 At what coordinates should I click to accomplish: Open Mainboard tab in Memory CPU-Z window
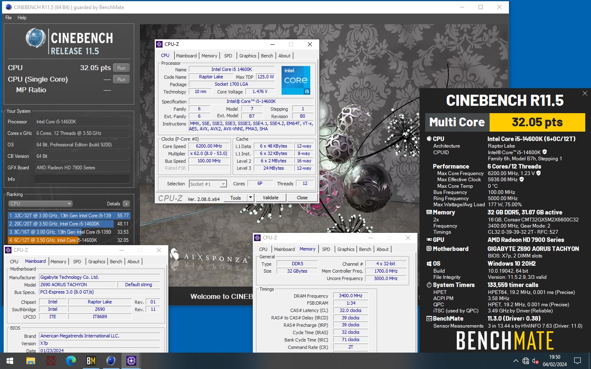tap(284, 249)
